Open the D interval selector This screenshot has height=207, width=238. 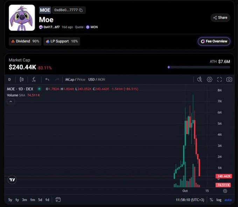pos(9,79)
